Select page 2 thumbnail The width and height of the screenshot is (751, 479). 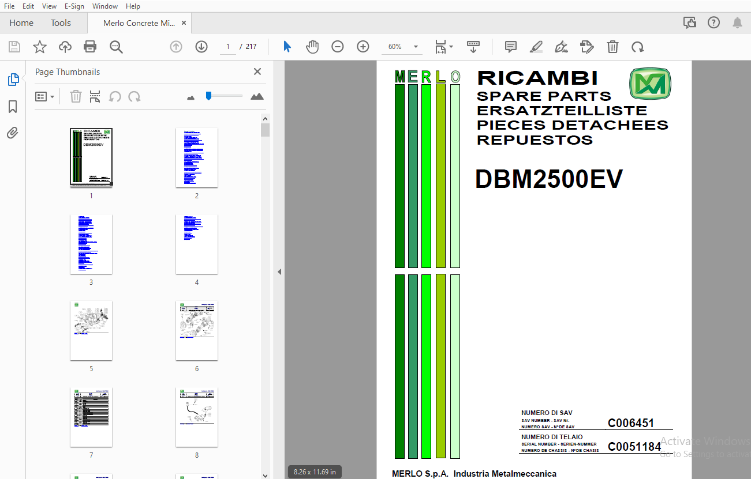coord(197,157)
